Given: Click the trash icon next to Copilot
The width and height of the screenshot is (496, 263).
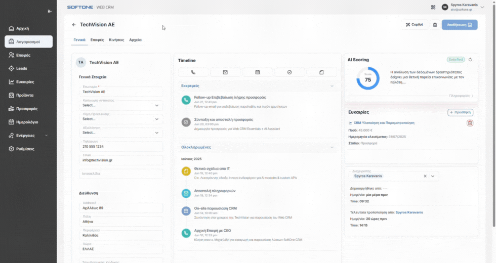Looking at the screenshot, I should pyautogui.click(x=434, y=25).
